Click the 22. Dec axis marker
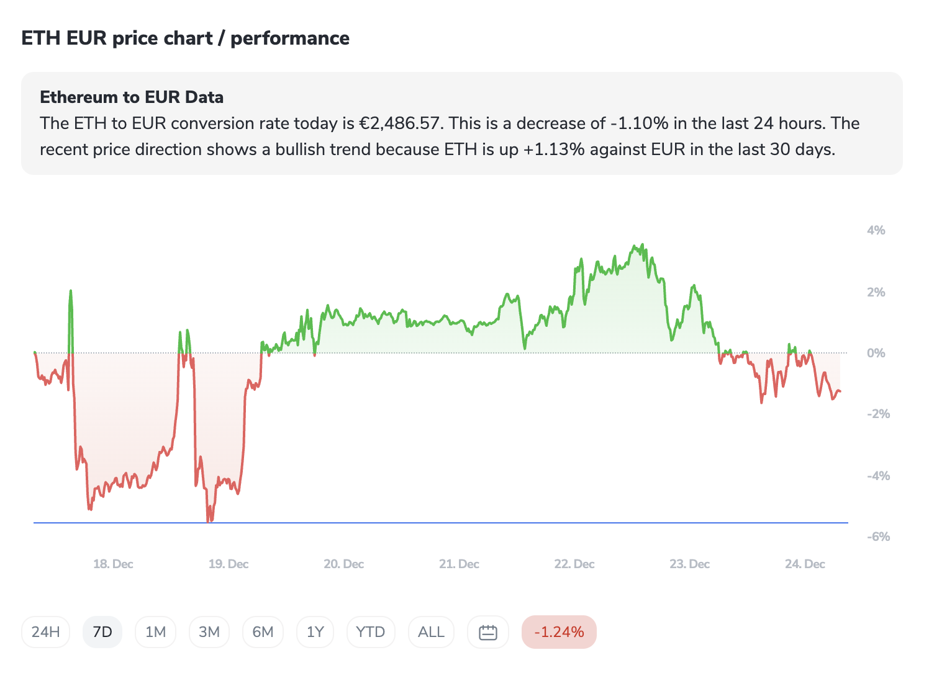This screenshot has height=686, width=929. (x=574, y=564)
